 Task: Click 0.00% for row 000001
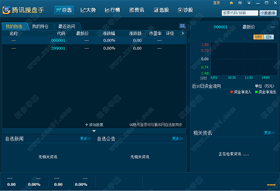click(x=109, y=41)
